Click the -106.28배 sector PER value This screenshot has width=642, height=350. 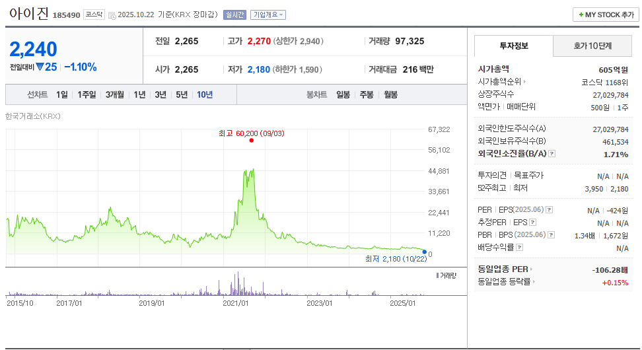coord(610,270)
